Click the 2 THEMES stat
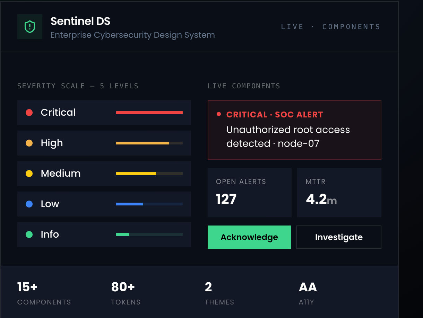Viewport: 423px width, 318px height. pyautogui.click(x=219, y=294)
